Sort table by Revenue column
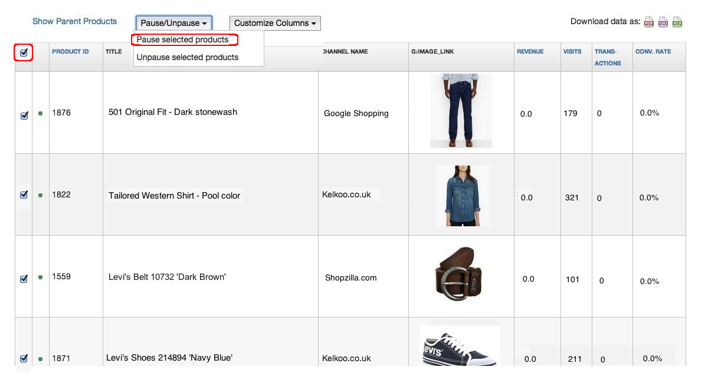708x383 pixels. (x=530, y=52)
